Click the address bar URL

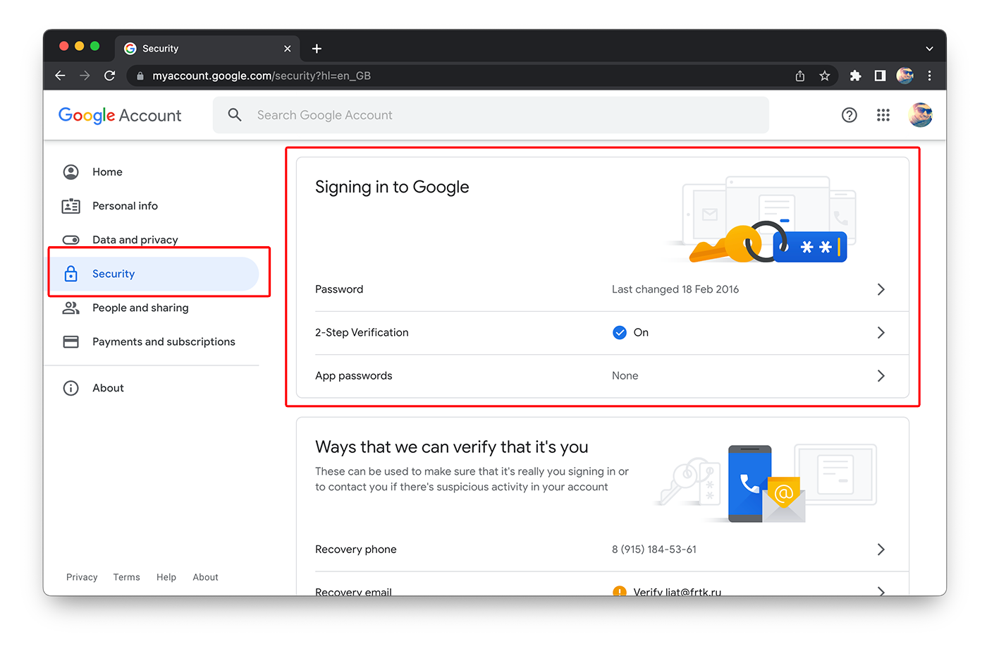(x=262, y=75)
